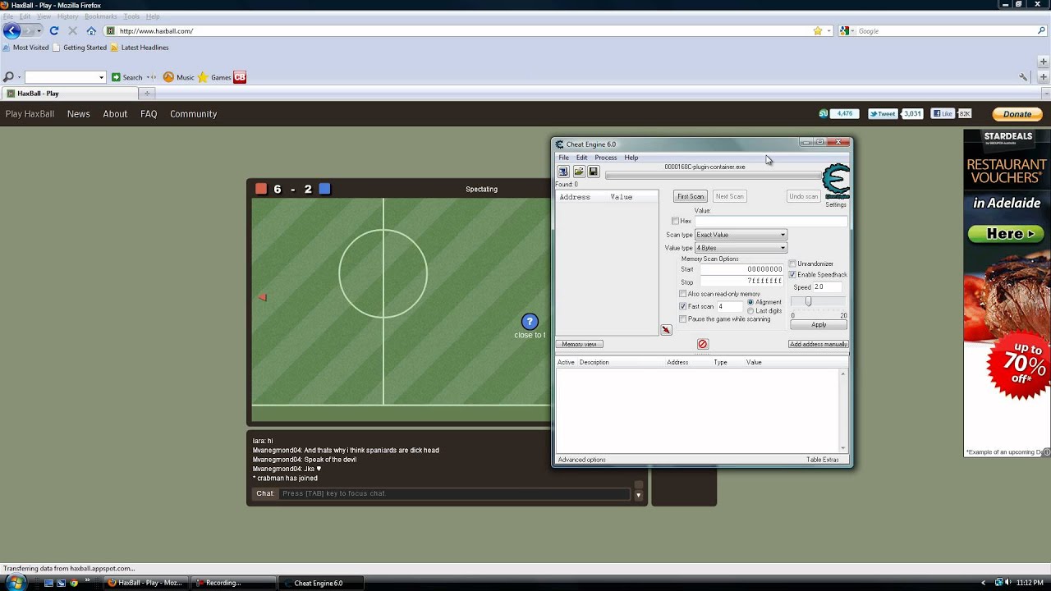Open the Cheat Engine Process menu
This screenshot has height=591, width=1051.
click(x=605, y=158)
